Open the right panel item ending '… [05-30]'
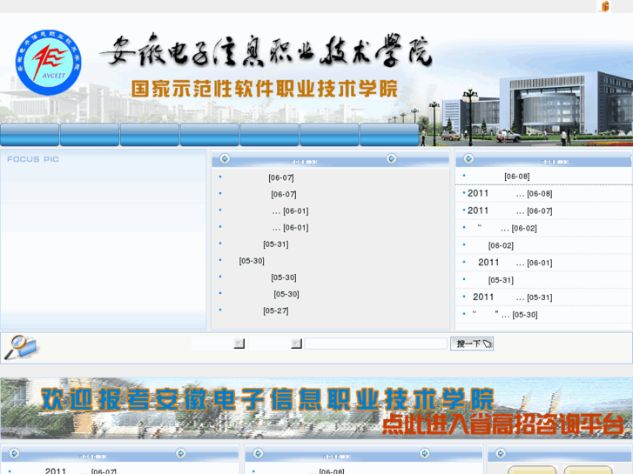This screenshot has width=633, height=474. pos(505,315)
